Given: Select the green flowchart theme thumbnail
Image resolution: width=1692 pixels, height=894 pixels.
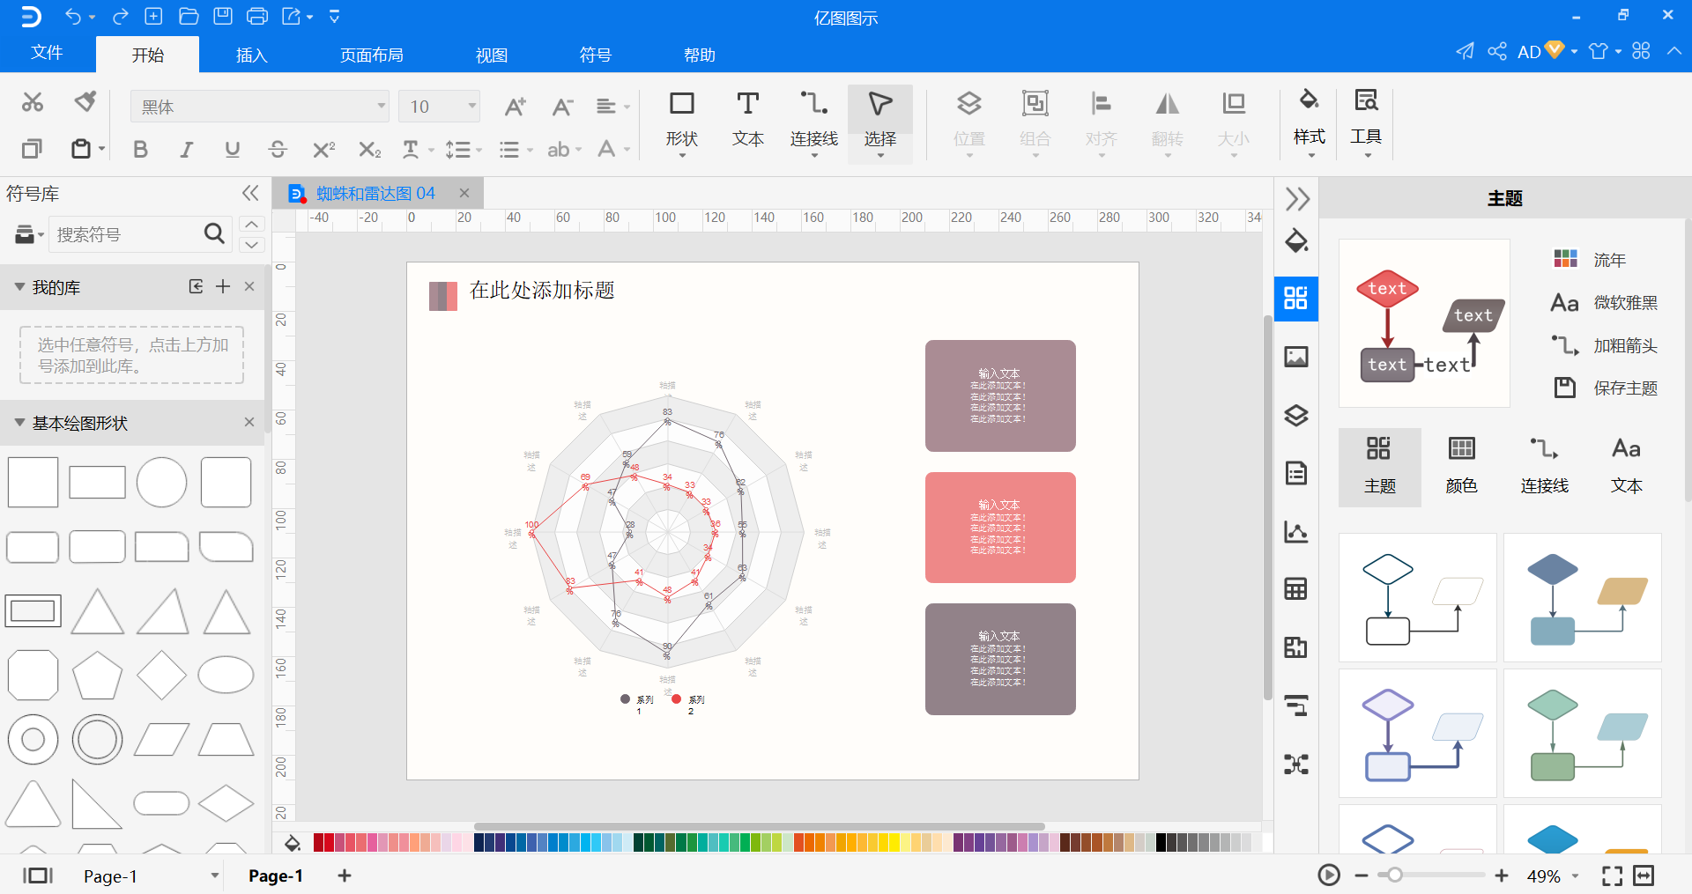Looking at the screenshot, I should click(x=1582, y=733).
